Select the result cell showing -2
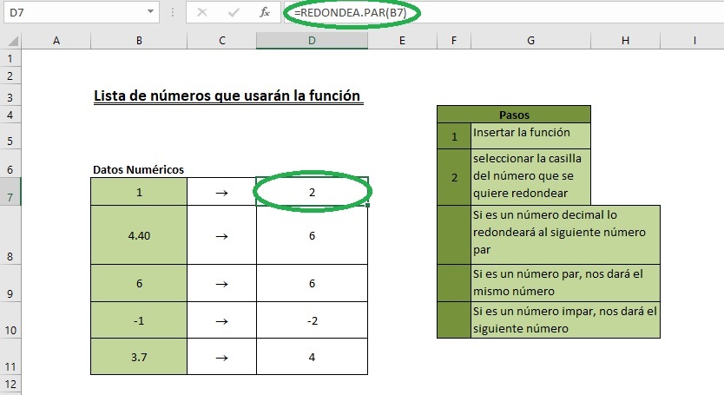The image size is (724, 395). click(x=313, y=320)
